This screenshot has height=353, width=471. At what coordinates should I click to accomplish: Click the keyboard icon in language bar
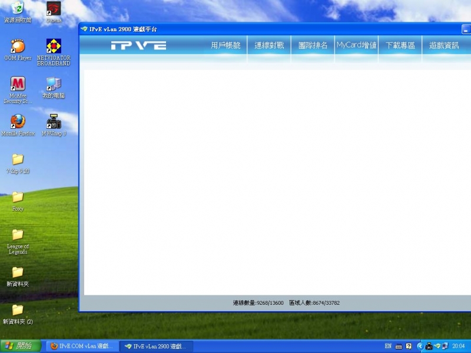click(x=399, y=347)
